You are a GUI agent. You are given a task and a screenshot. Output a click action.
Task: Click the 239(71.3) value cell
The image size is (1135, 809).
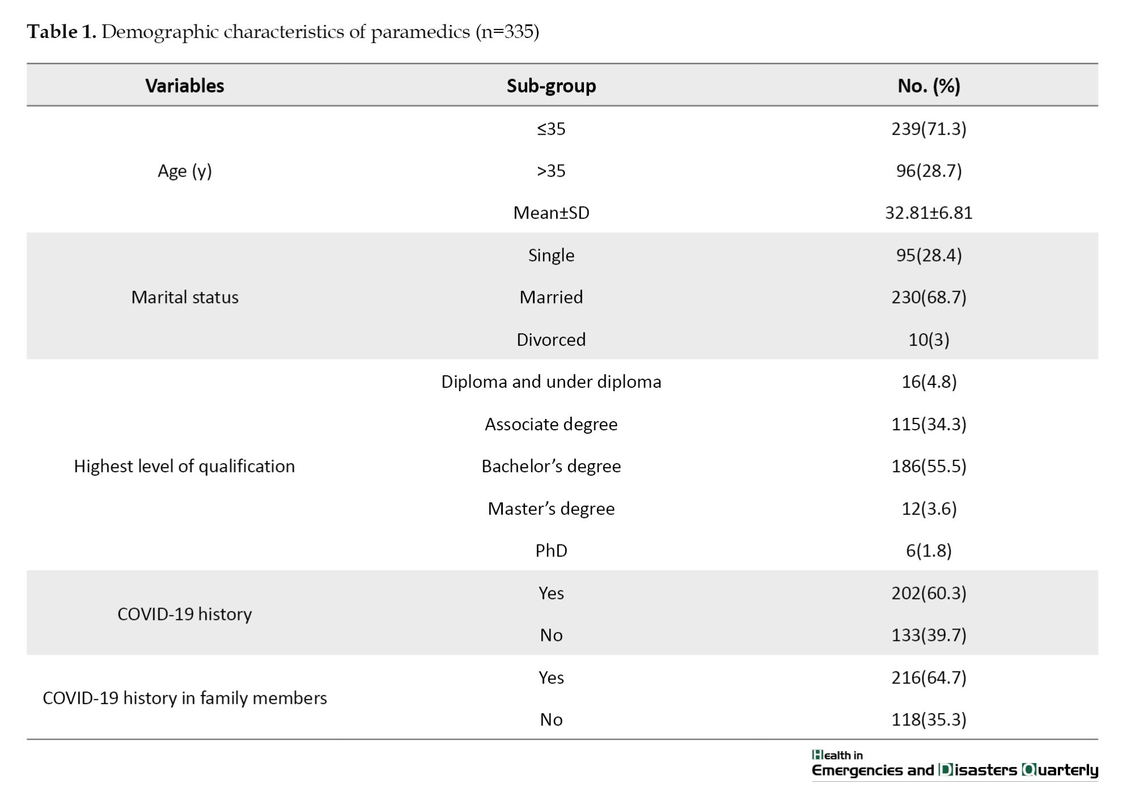pos(928,129)
